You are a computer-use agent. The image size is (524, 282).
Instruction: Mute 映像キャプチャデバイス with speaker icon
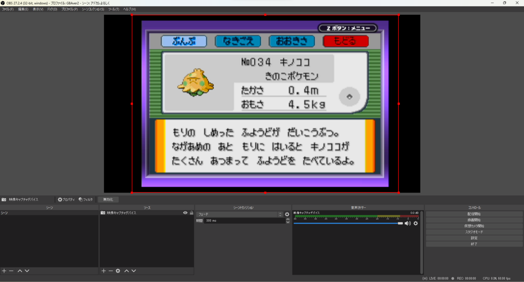407,223
